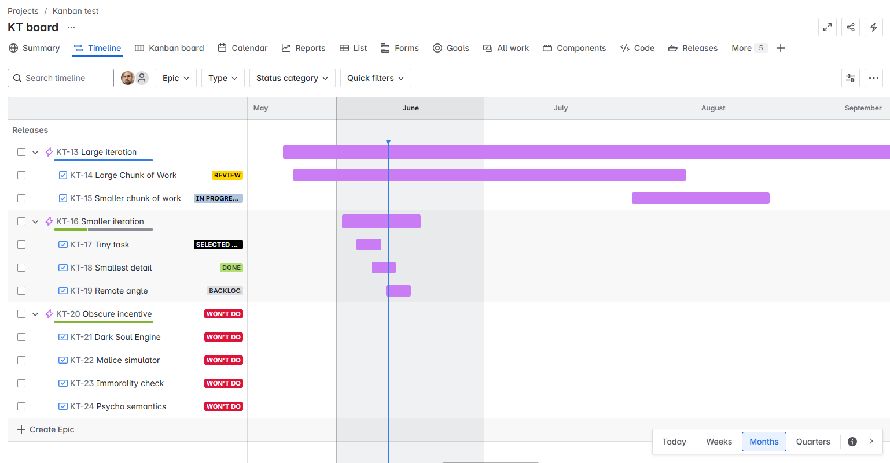The height and width of the screenshot is (463, 890).
Task: Open the more options ellipsis beside KT board title
Action: coord(71,27)
